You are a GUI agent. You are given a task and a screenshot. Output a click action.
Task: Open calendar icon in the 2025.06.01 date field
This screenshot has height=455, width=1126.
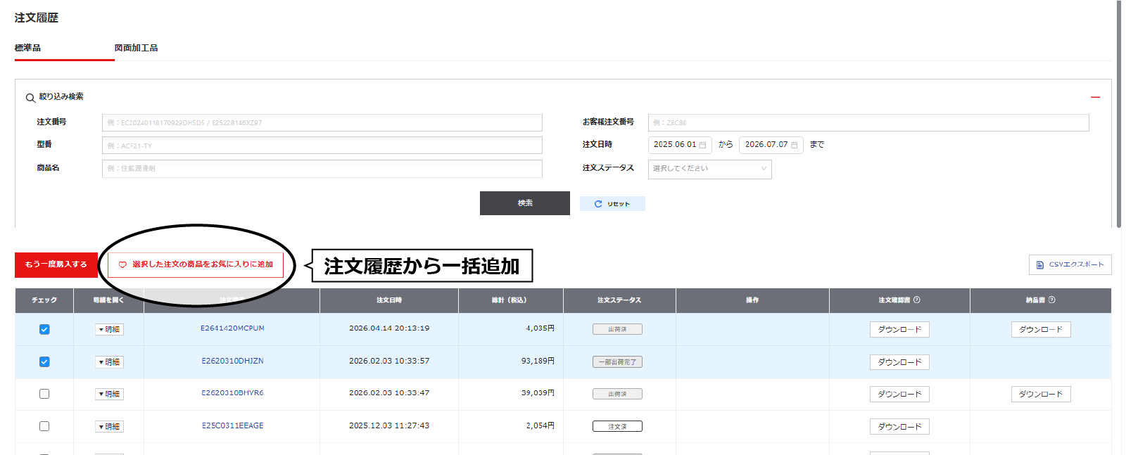coord(702,145)
